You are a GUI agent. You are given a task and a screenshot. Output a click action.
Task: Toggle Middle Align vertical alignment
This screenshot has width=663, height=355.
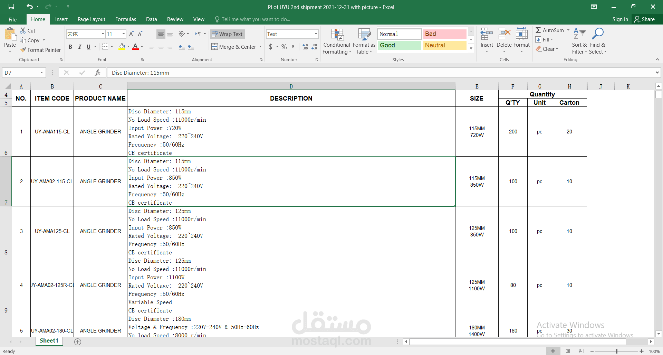point(161,34)
